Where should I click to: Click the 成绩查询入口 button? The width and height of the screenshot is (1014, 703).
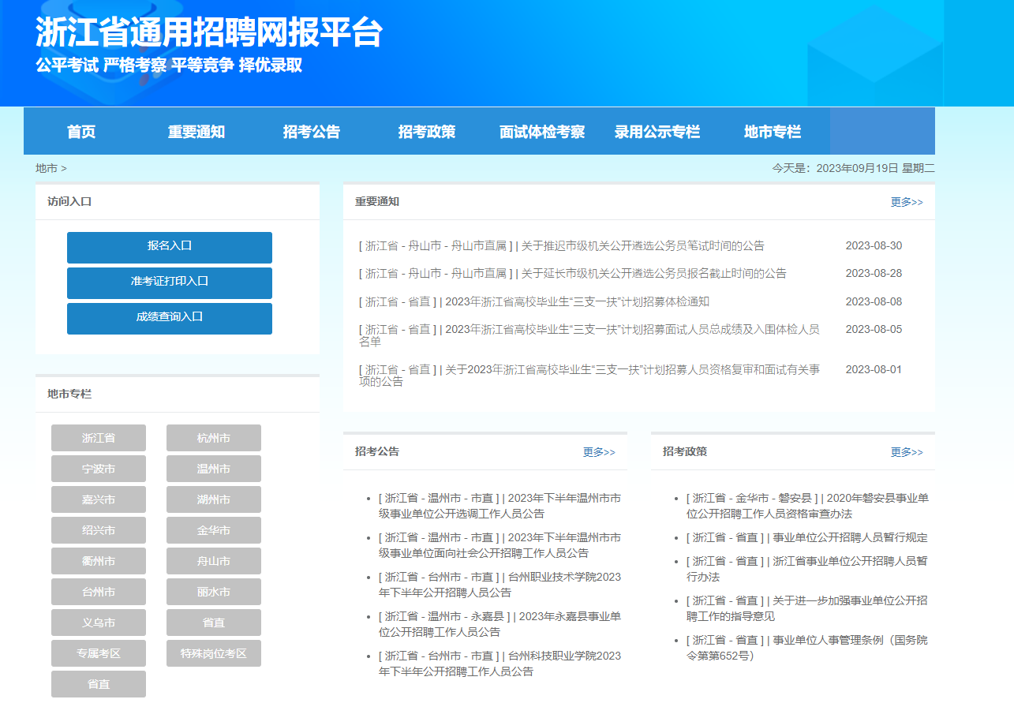[169, 318]
